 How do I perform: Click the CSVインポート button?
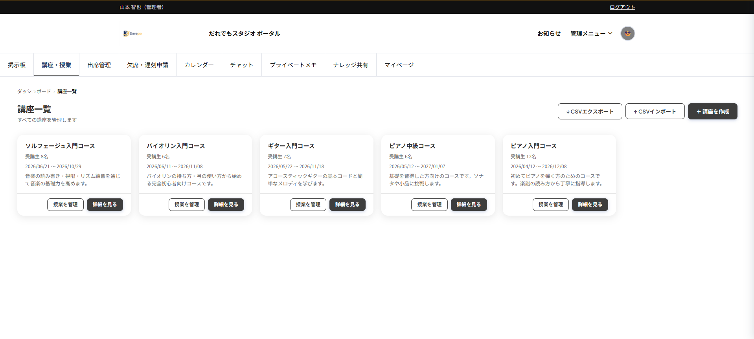(655, 111)
